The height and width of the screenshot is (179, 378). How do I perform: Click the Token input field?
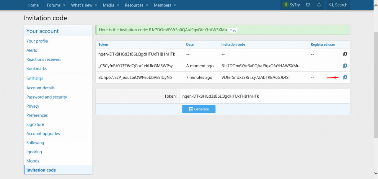click(264, 96)
